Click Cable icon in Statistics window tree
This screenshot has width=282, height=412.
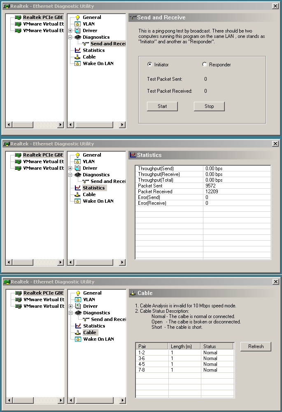tap(77, 194)
